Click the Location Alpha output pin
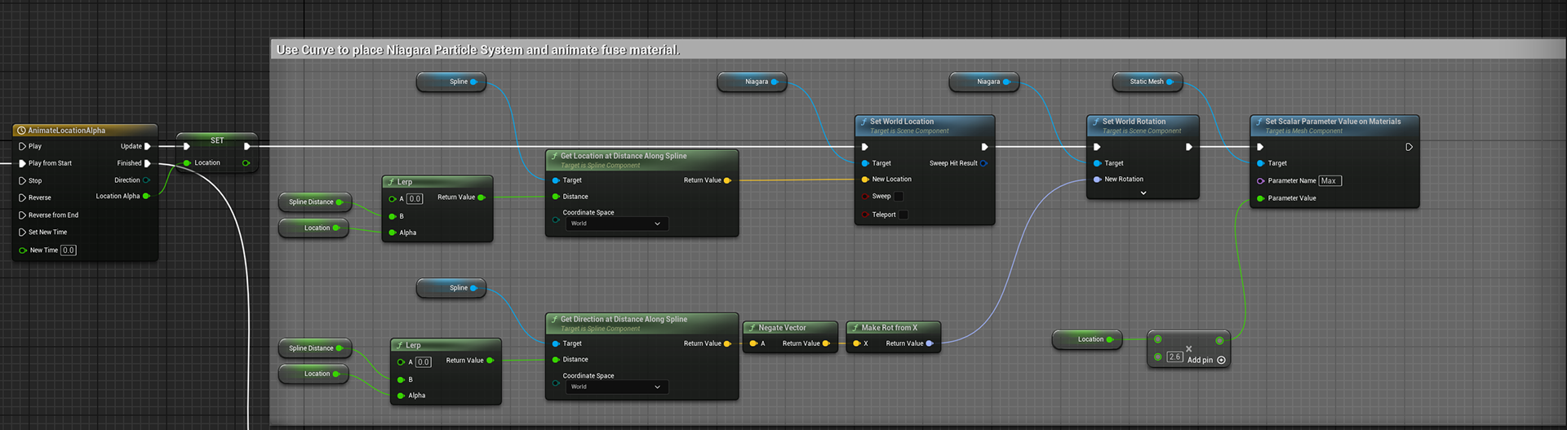This screenshot has height=430, width=1567. pyautogui.click(x=147, y=196)
